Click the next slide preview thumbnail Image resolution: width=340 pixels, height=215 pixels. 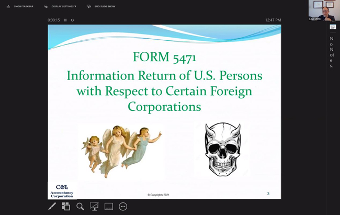click(x=333, y=27)
